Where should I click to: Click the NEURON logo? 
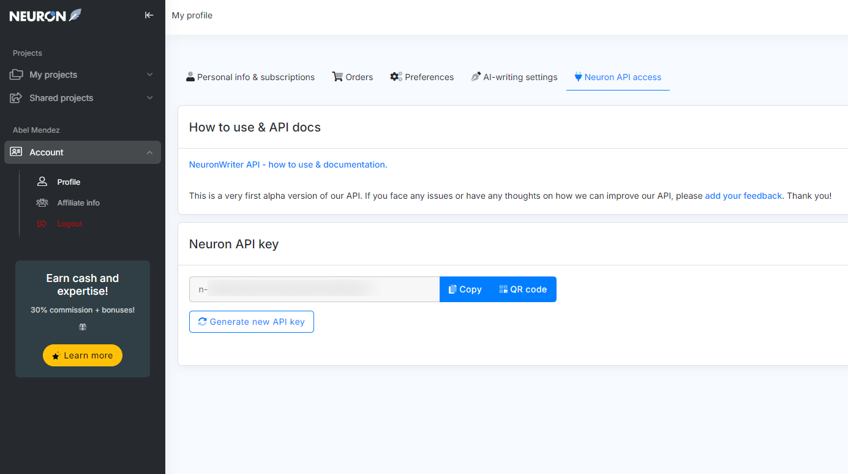[x=45, y=16]
